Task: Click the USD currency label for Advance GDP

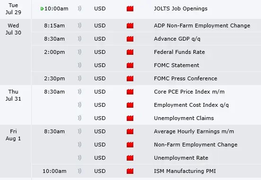Action: [100, 39]
